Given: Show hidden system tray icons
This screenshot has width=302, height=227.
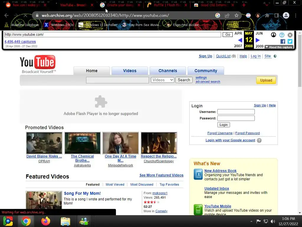Looking at the screenshot, I should coord(251,221).
